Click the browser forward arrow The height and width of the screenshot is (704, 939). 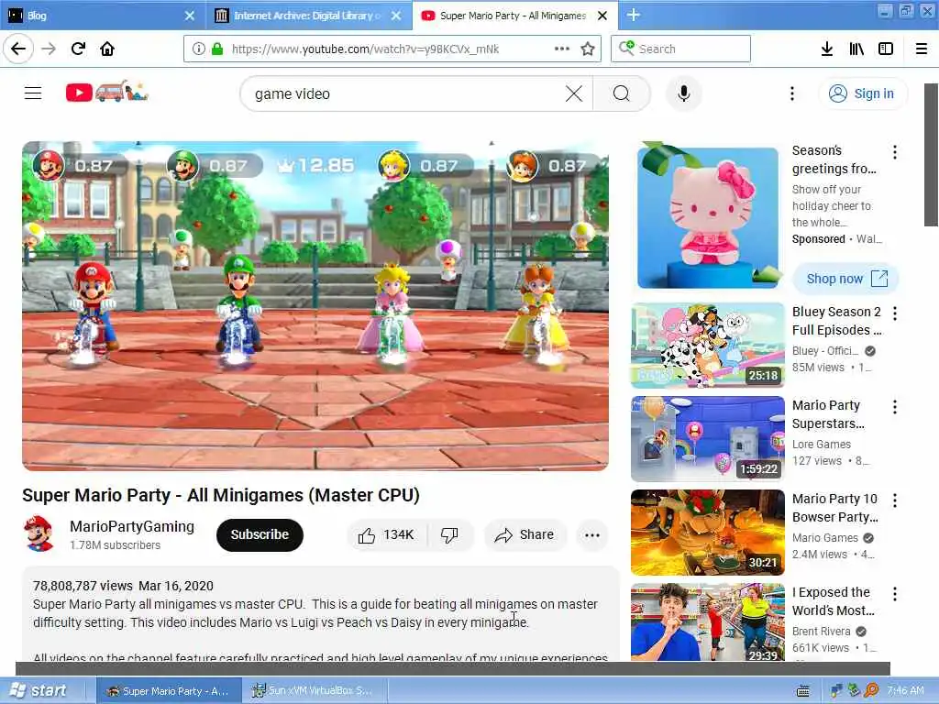click(x=49, y=49)
